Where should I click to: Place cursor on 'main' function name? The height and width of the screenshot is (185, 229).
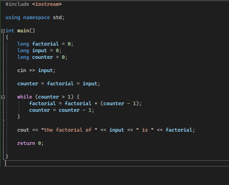click(x=23, y=31)
